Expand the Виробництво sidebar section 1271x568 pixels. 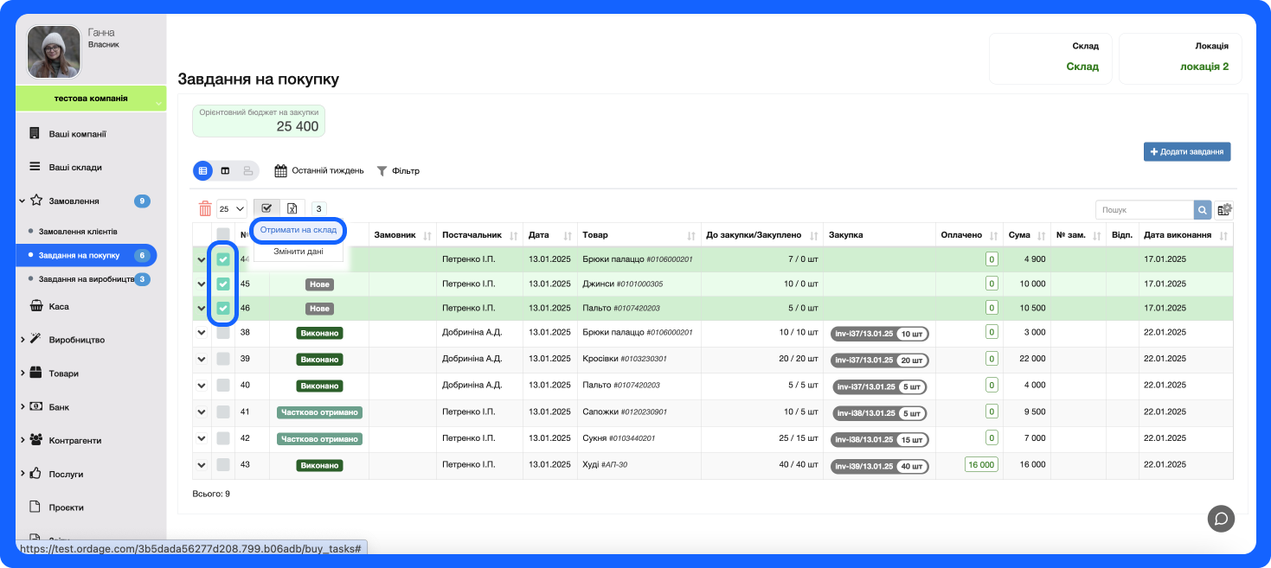click(x=22, y=340)
